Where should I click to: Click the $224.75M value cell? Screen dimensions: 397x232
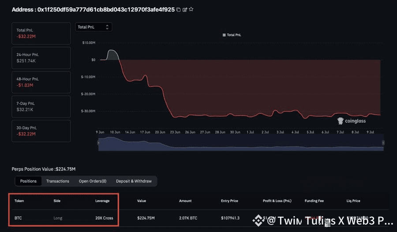pos(146,218)
